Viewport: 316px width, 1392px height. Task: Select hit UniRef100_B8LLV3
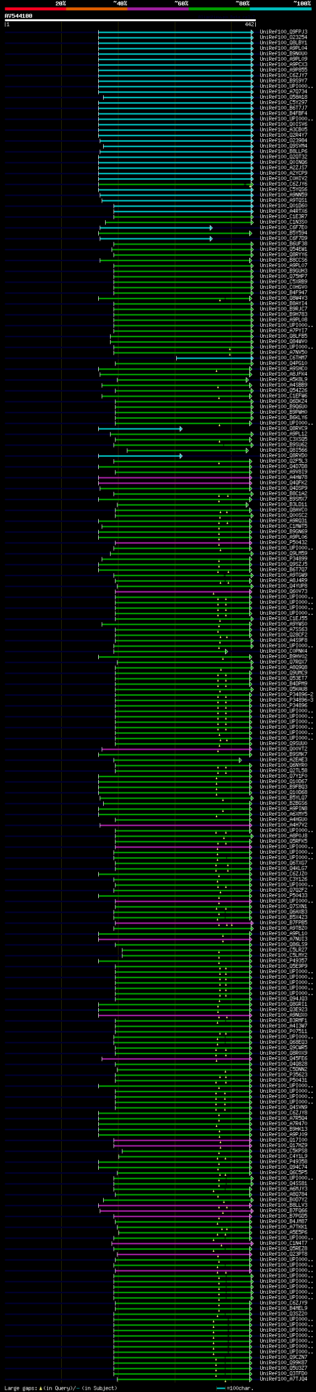(x=283, y=1205)
